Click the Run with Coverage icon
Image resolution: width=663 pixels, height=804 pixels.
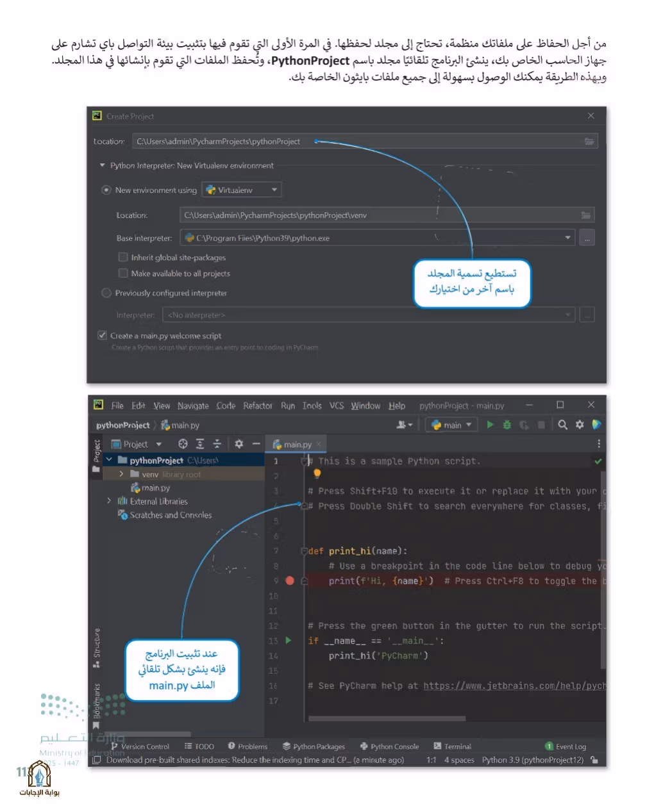coord(524,425)
